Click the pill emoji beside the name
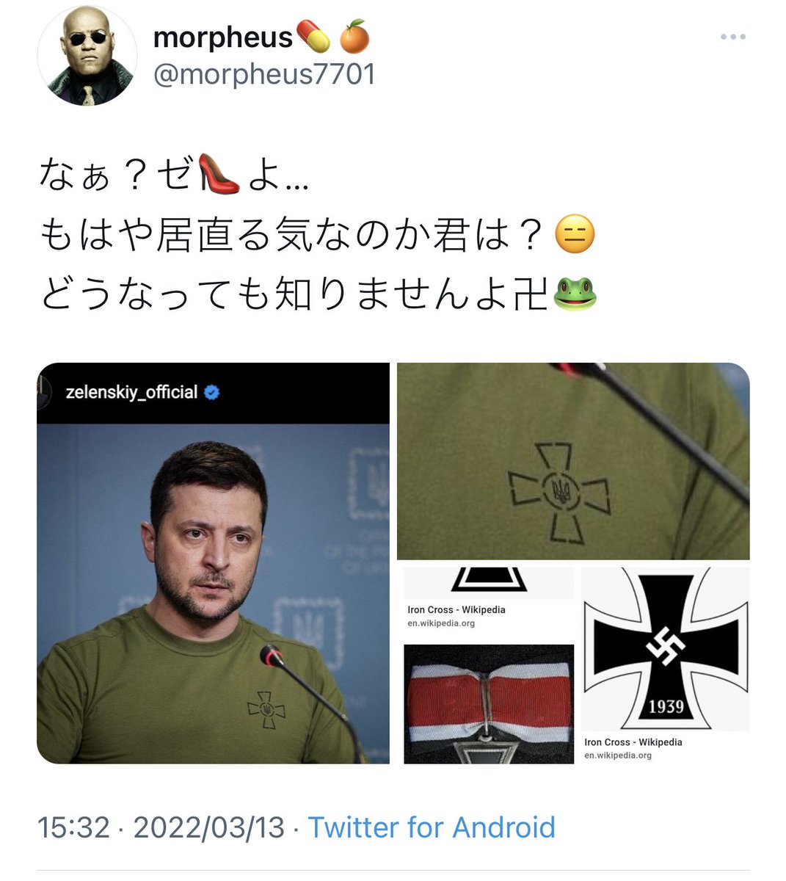786x881 pixels. 314,37
